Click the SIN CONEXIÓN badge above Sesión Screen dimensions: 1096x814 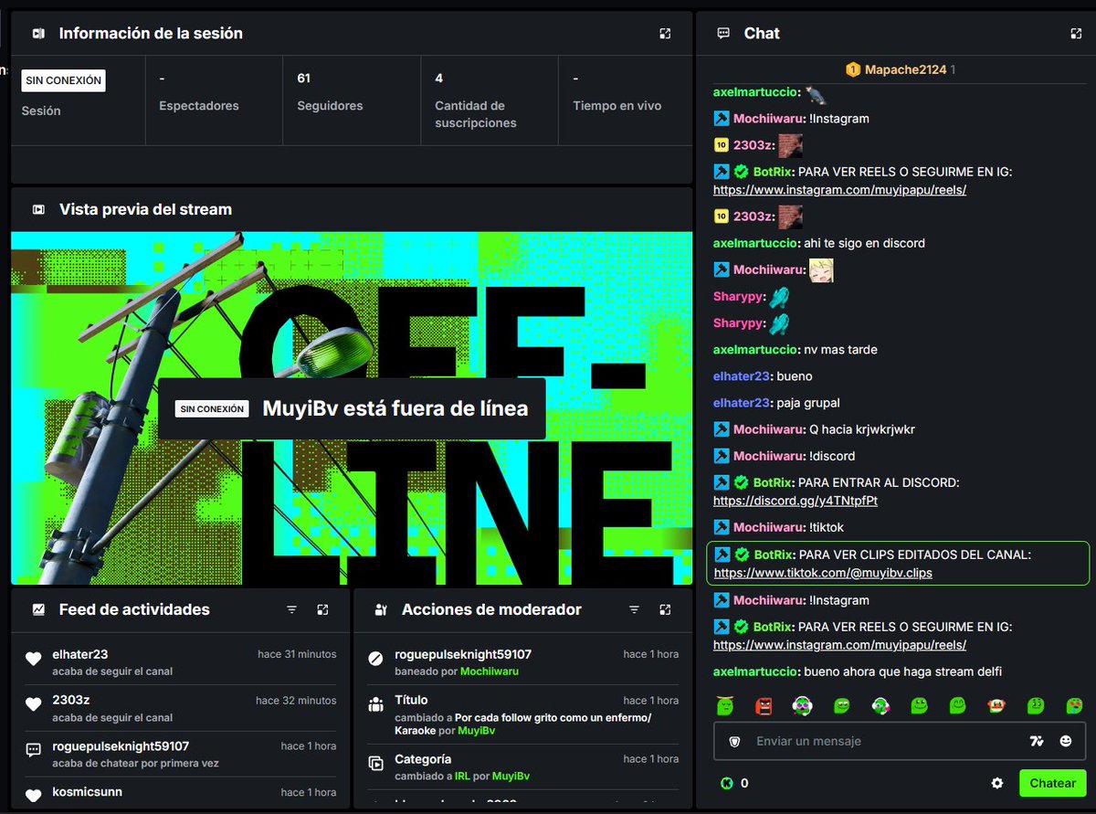click(64, 80)
